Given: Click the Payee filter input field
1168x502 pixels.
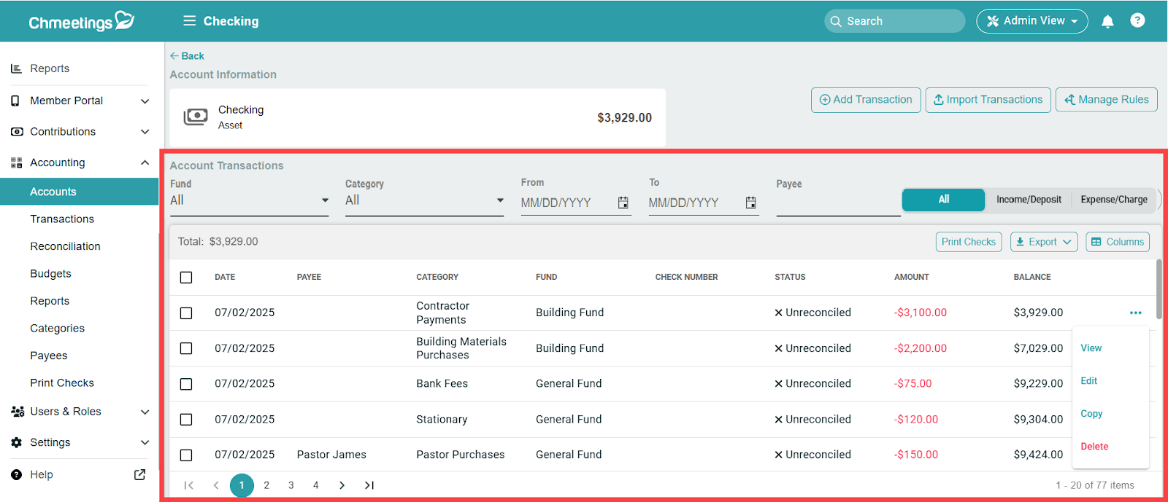Looking at the screenshot, I should click(837, 203).
